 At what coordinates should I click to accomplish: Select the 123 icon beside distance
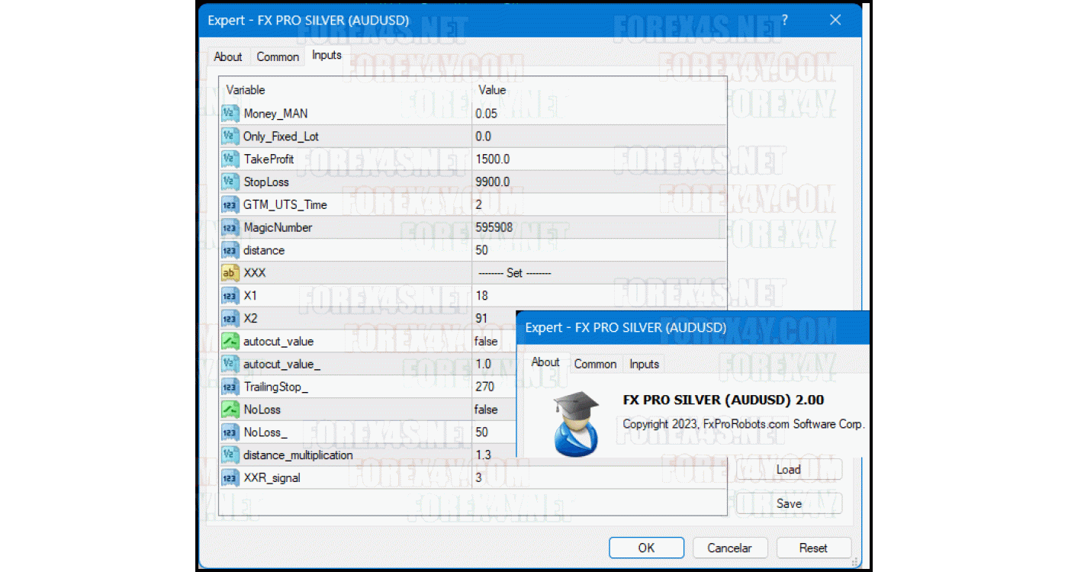[230, 250]
